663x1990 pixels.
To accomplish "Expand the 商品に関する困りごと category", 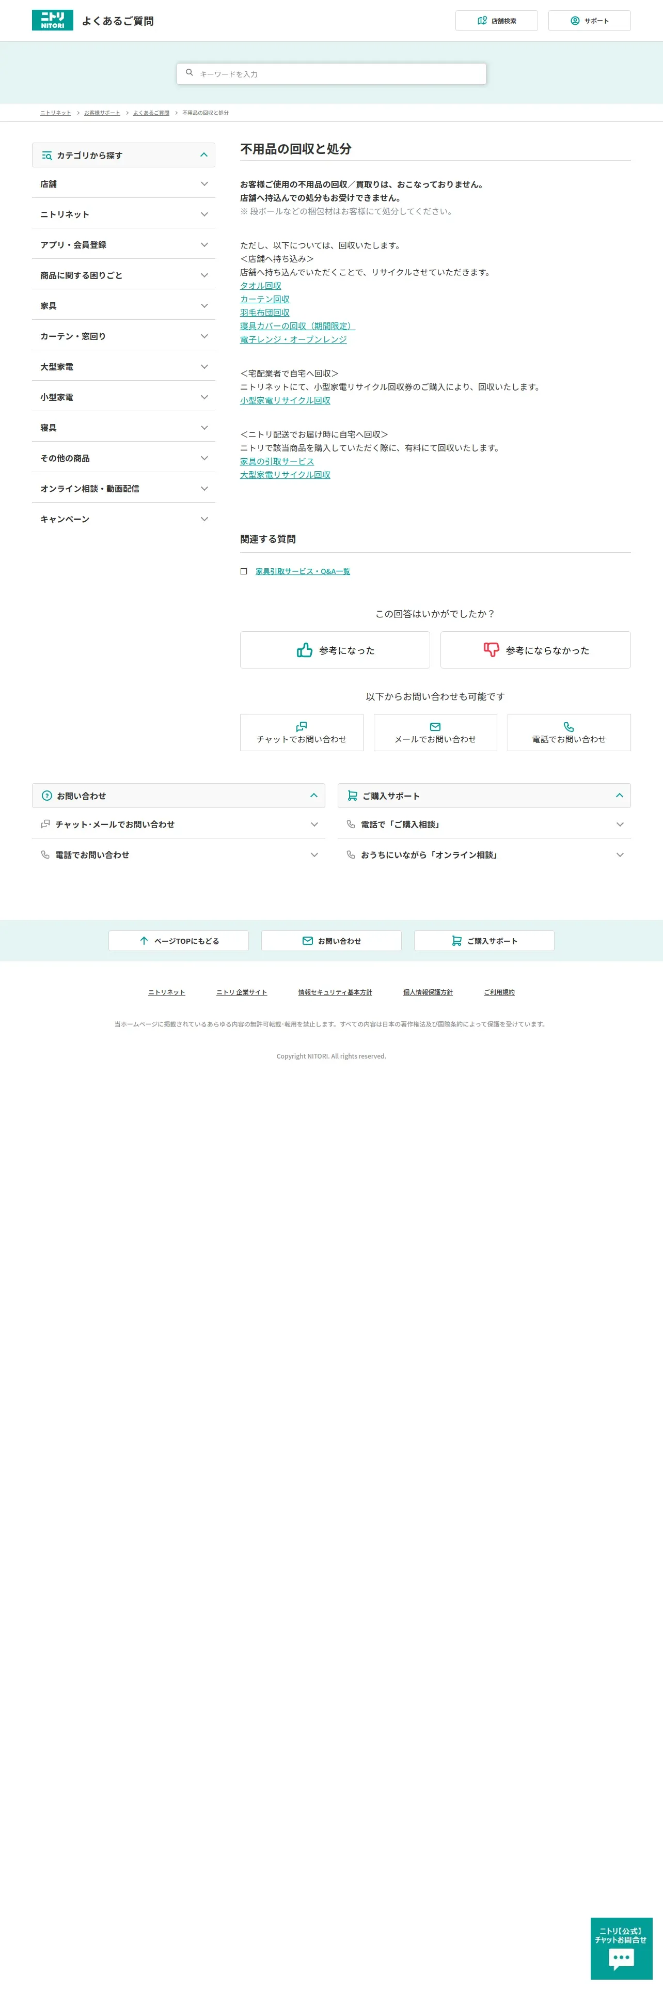I will click(123, 275).
